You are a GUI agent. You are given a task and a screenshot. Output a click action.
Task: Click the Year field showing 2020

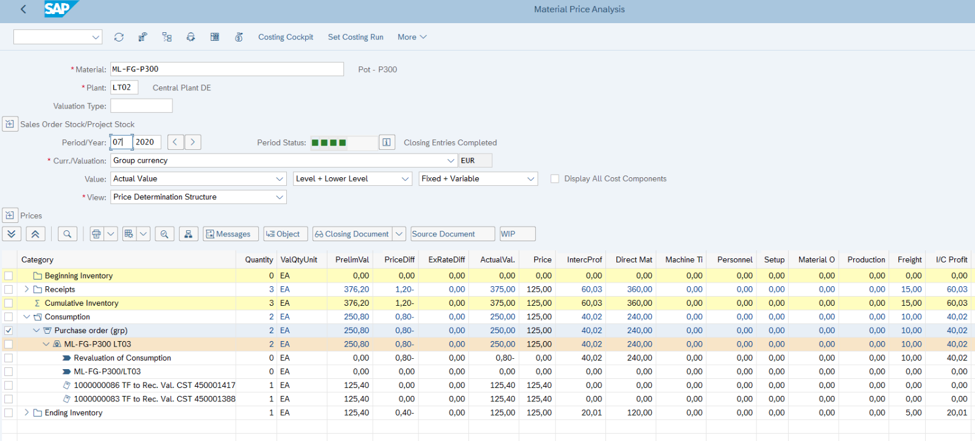pos(147,143)
